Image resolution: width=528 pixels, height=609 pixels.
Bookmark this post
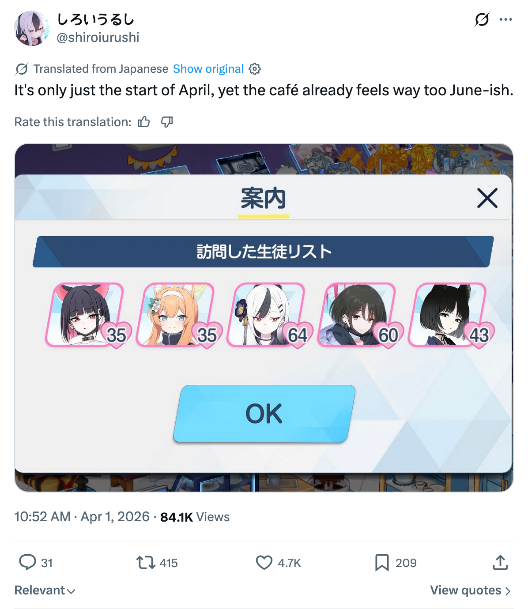(x=382, y=562)
